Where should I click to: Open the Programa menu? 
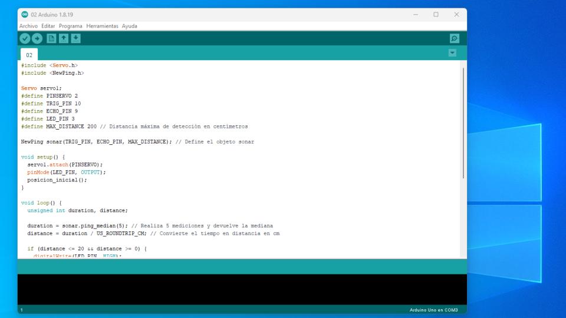pyautogui.click(x=70, y=26)
